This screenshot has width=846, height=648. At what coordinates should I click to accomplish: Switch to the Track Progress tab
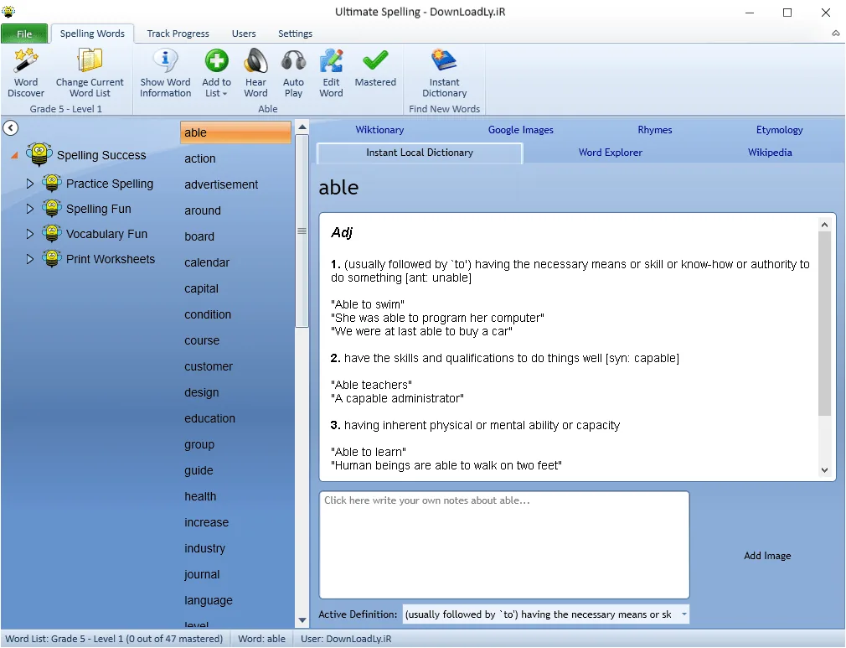[178, 34]
